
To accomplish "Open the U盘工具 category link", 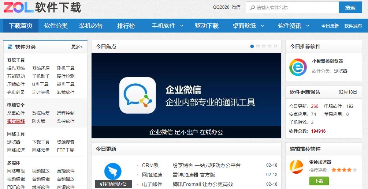I will (40, 84).
